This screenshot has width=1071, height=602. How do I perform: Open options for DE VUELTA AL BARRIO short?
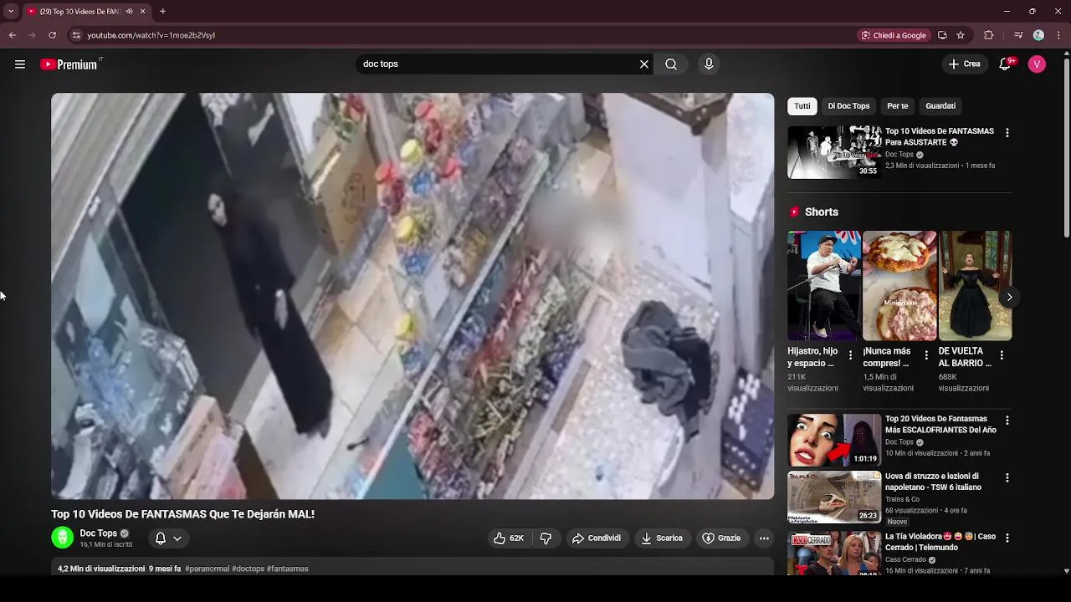[x=1002, y=355]
